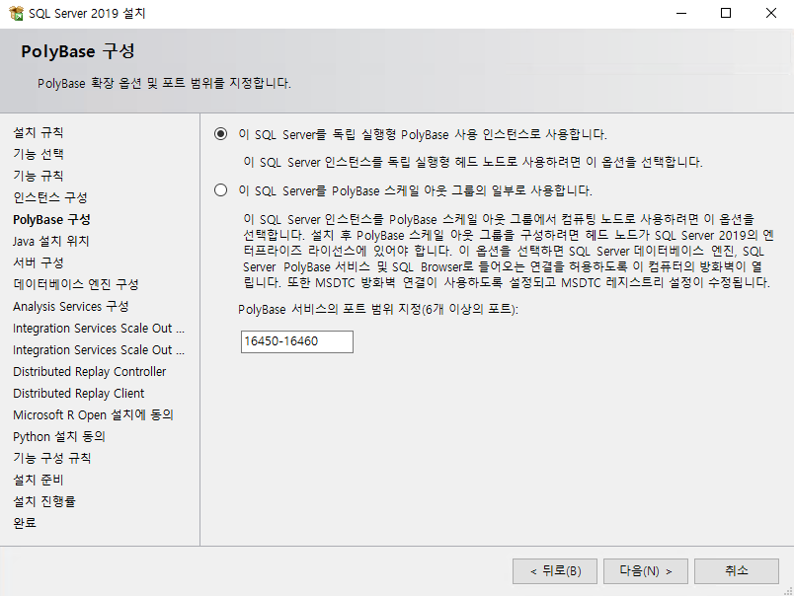
Task: Select 데이터베이스 엔진 구성 step
Action: (76, 284)
